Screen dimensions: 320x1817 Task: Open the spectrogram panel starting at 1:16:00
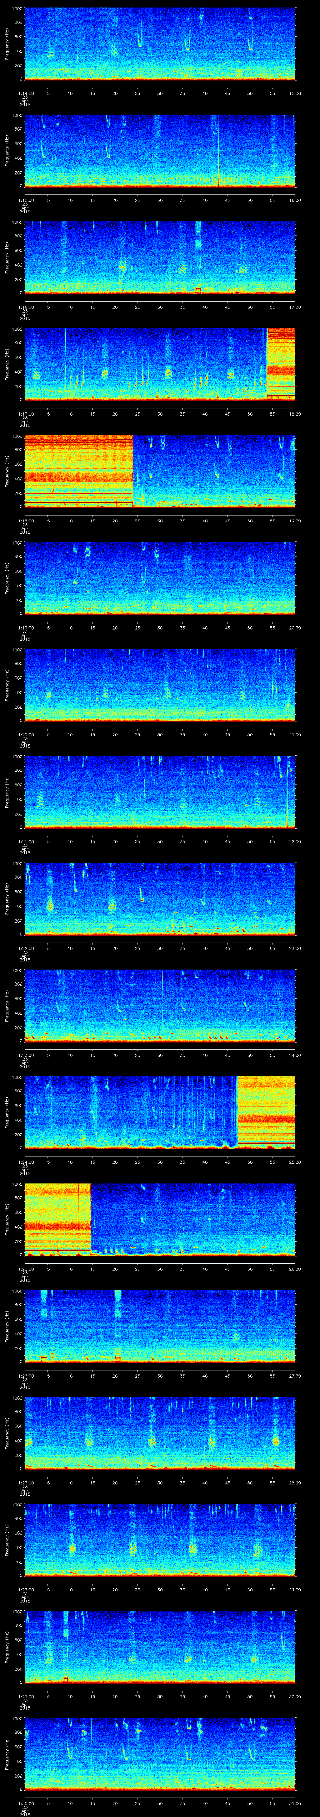(160, 257)
